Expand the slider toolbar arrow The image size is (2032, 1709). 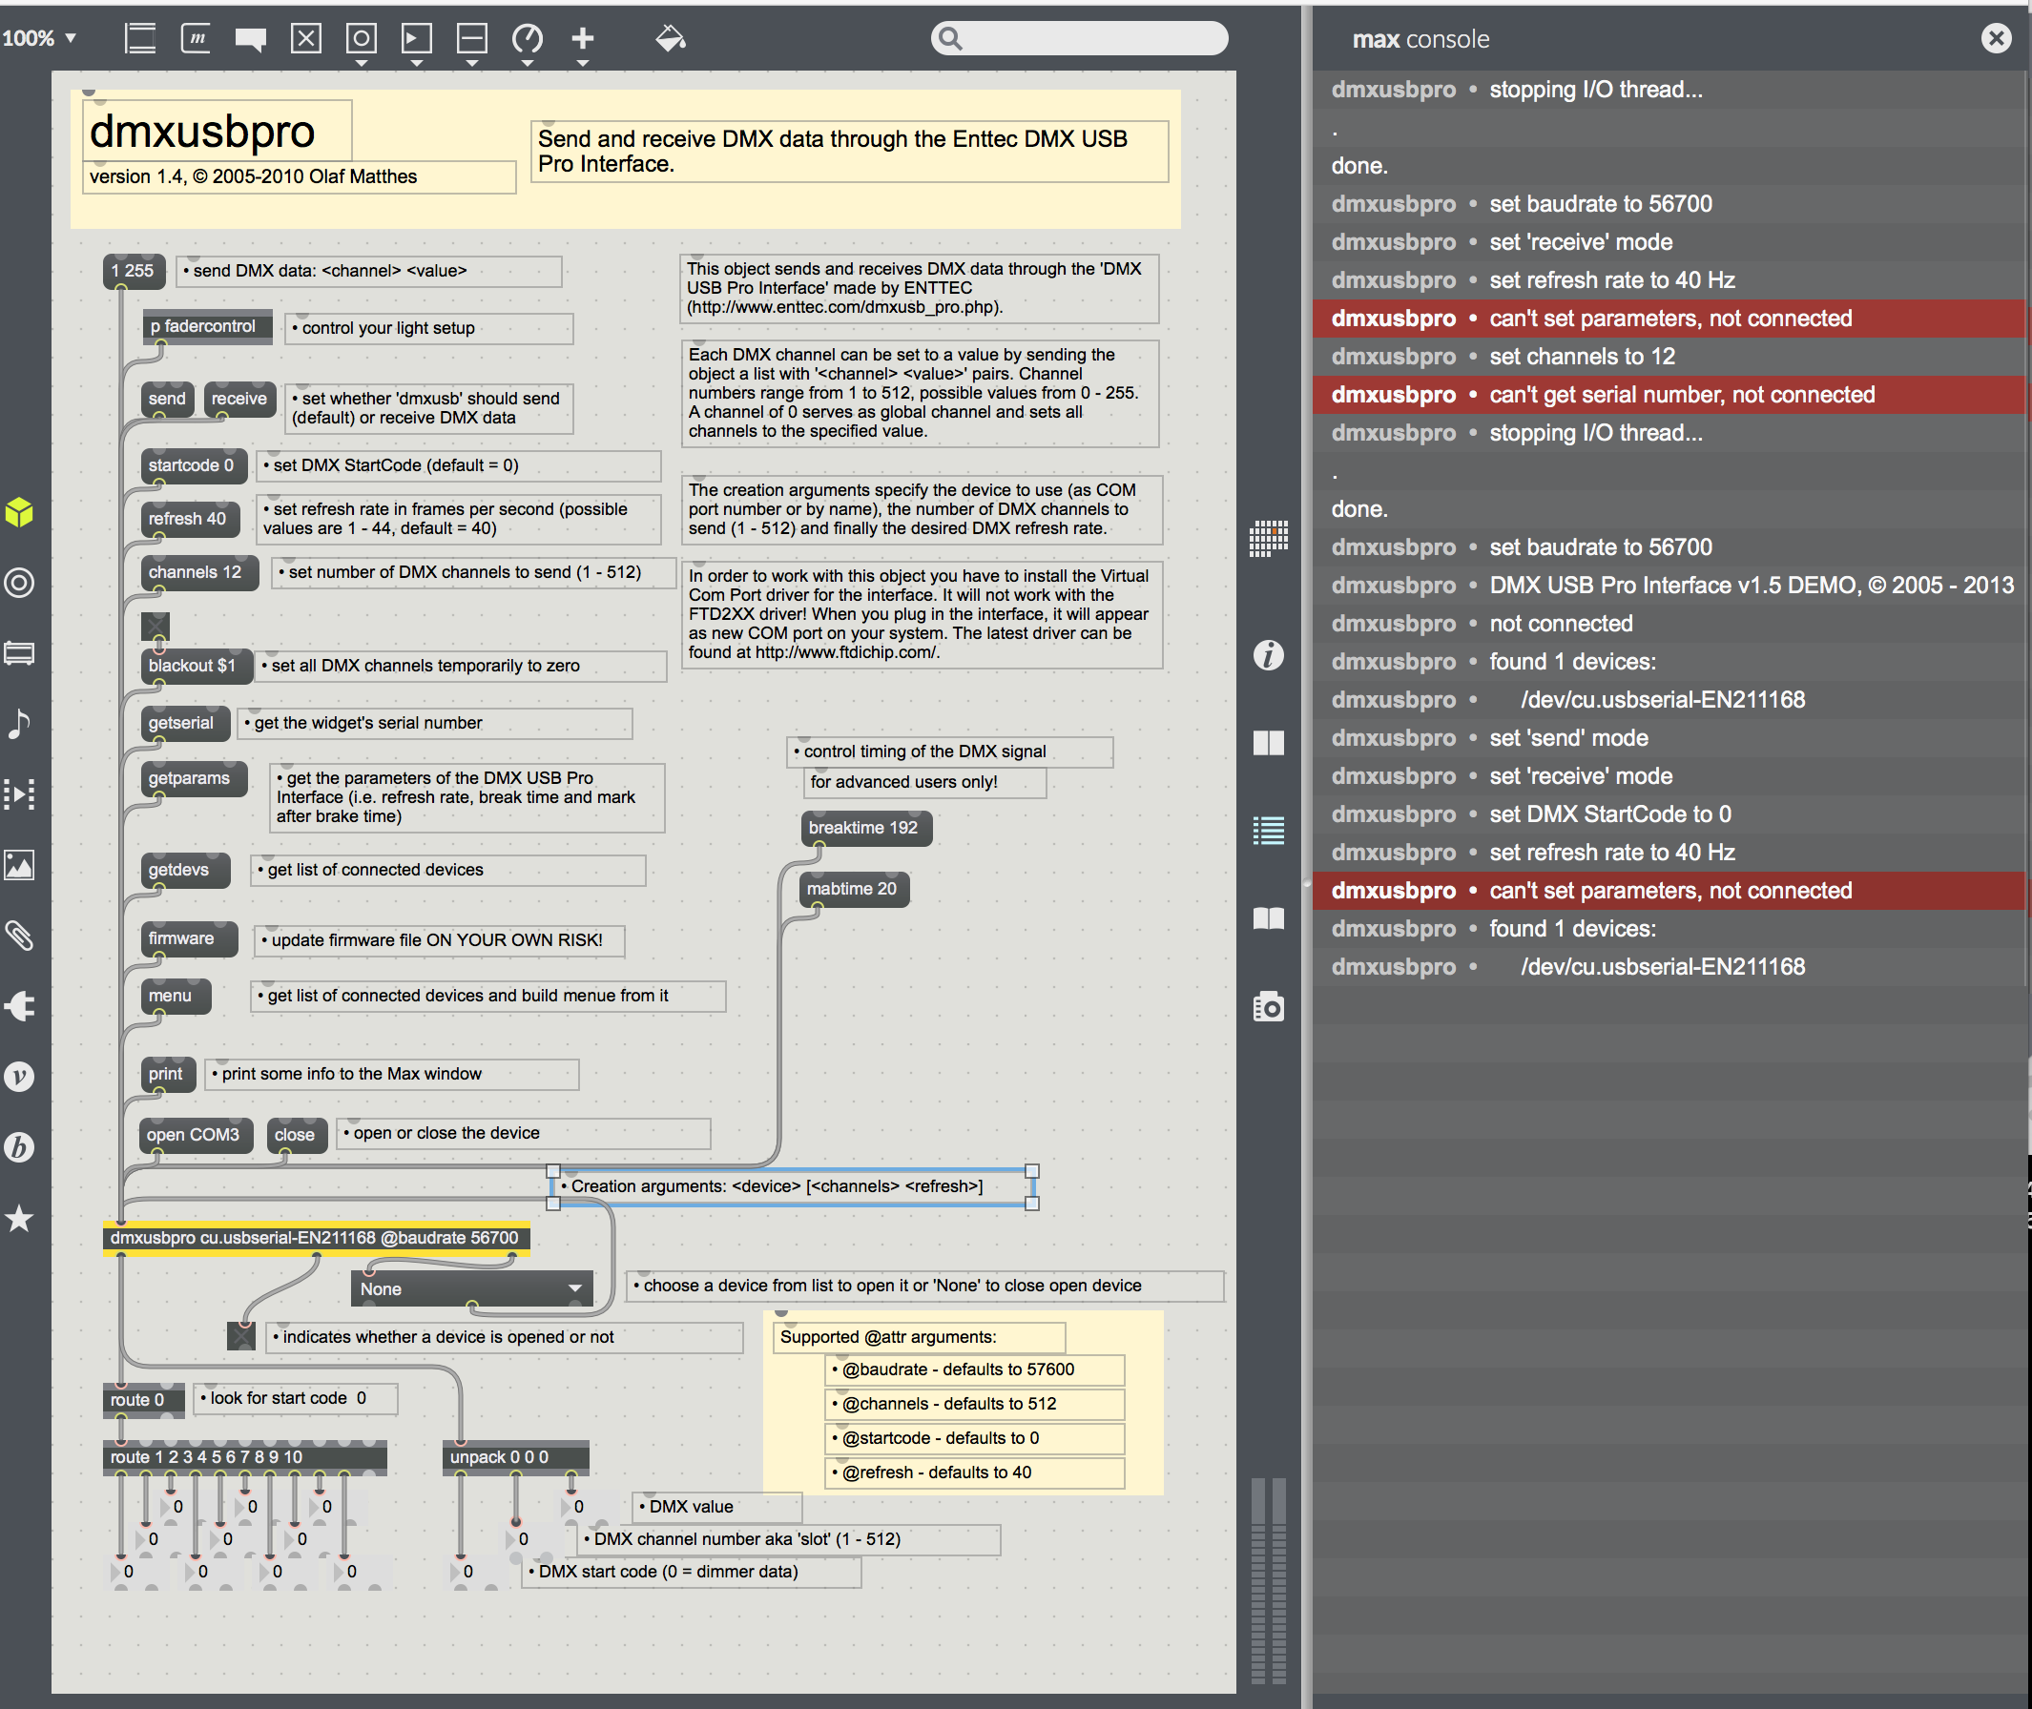point(472,64)
